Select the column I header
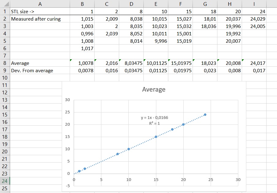Screen dimensions: 277x193 (x=254, y=4)
